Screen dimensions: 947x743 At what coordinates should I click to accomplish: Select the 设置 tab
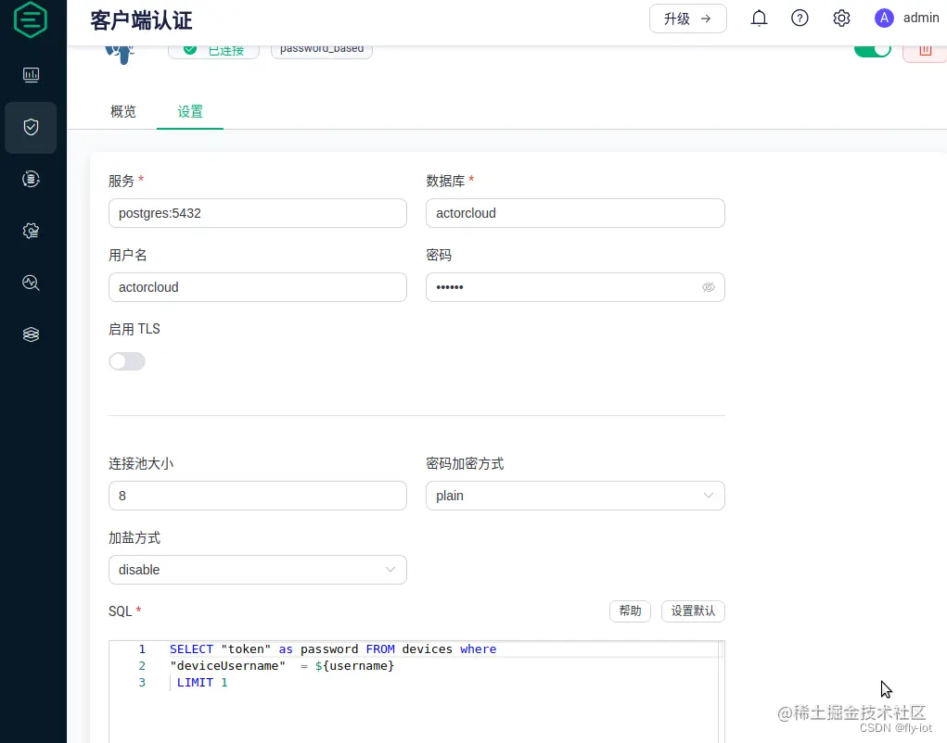(190, 111)
